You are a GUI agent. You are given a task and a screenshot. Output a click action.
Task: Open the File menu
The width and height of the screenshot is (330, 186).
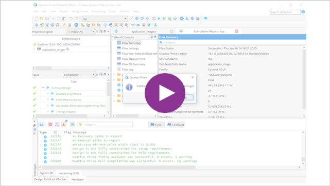pos(36,11)
